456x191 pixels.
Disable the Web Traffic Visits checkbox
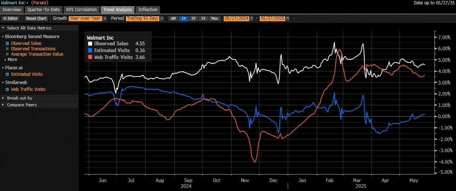coord(7,89)
